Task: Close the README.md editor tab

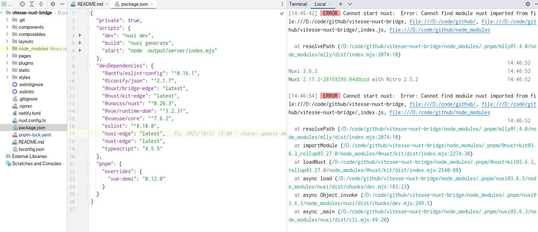Action: click(108, 4)
